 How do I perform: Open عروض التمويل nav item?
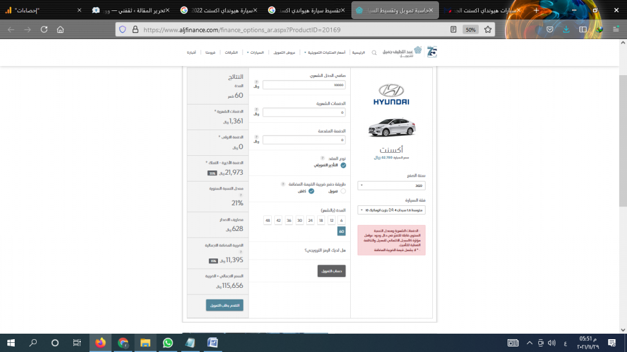[284, 53]
